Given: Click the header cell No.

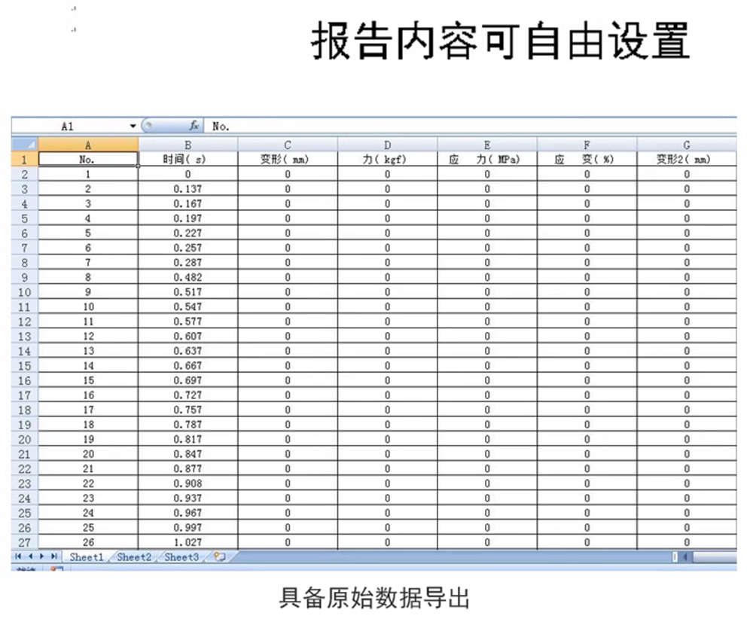Looking at the screenshot, I should tap(88, 160).
